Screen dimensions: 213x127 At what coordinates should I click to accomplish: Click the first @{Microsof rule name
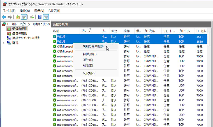coord(65,46)
